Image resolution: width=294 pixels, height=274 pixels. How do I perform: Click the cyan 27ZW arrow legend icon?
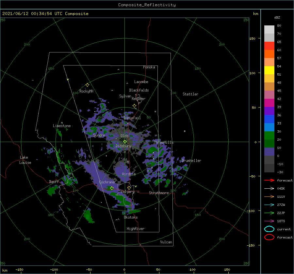click(x=269, y=205)
